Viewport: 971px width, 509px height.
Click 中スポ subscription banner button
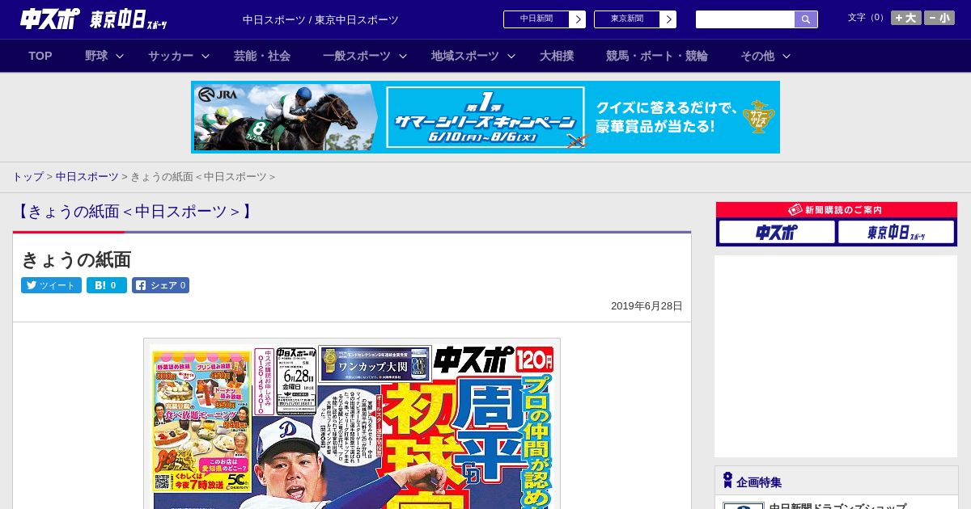click(777, 233)
